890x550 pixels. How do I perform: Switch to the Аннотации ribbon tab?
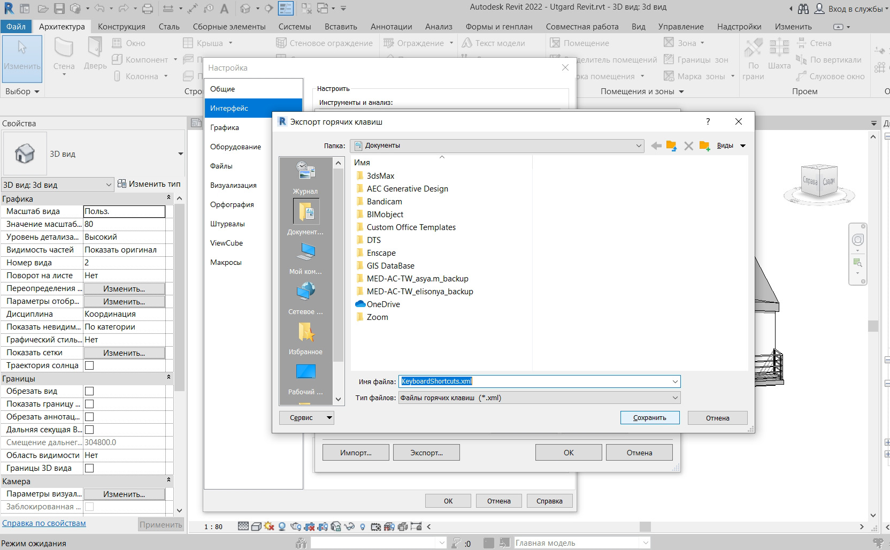click(392, 26)
